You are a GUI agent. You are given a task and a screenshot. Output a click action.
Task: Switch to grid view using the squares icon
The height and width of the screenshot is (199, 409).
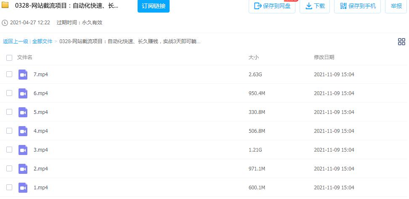pos(401,41)
